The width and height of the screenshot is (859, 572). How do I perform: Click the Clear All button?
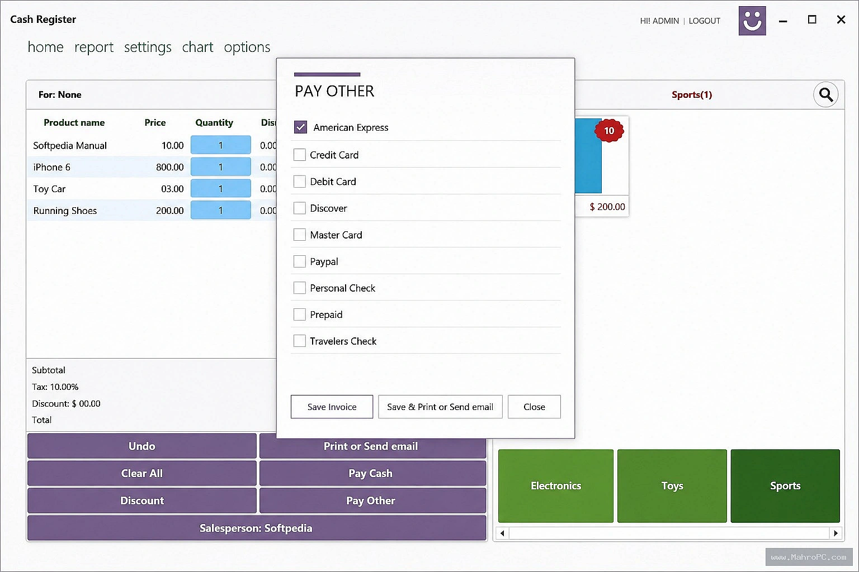pyautogui.click(x=142, y=473)
